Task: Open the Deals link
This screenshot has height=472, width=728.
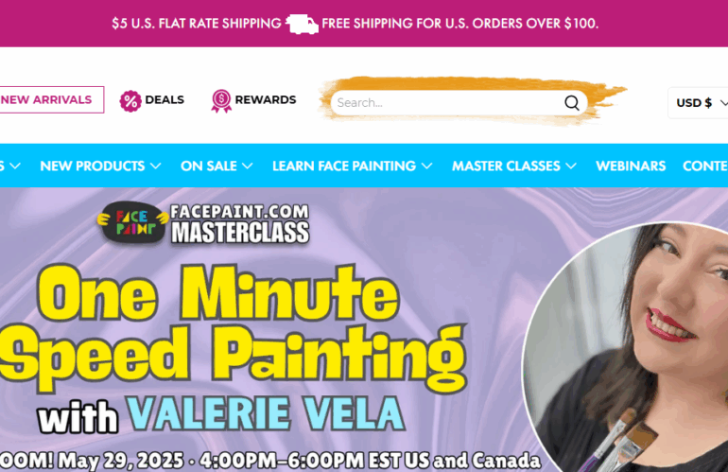Action: 165,99
